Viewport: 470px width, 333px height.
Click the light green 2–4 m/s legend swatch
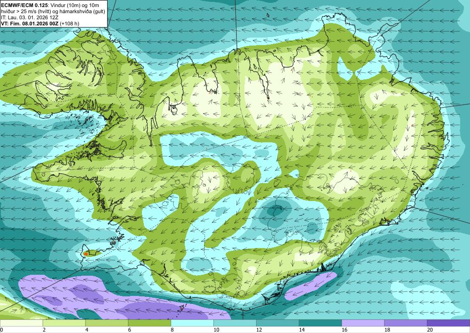coord(64,323)
